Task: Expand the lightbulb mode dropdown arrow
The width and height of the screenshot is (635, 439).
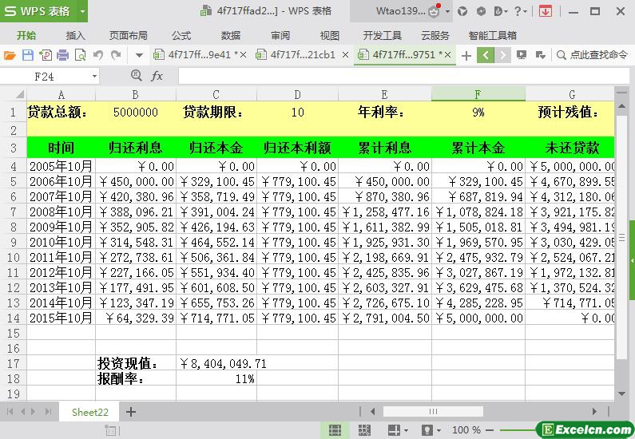Action: (439, 430)
